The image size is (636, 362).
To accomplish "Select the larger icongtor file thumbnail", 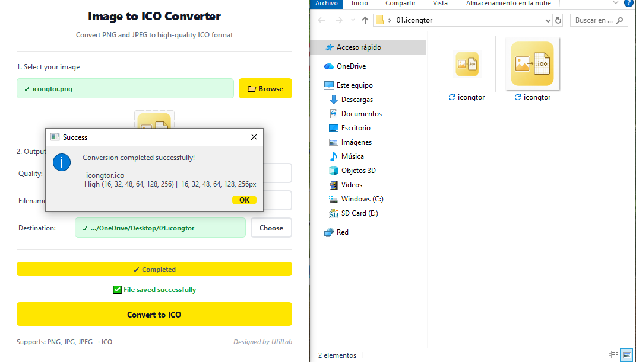I will click(x=532, y=64).
